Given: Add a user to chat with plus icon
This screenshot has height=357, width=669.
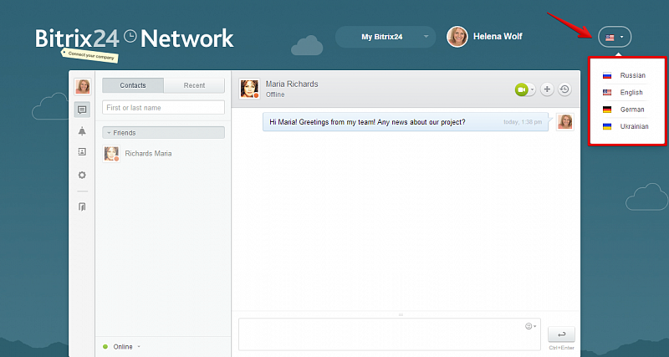Looking at the screenshot, I should tap(547, 89).
